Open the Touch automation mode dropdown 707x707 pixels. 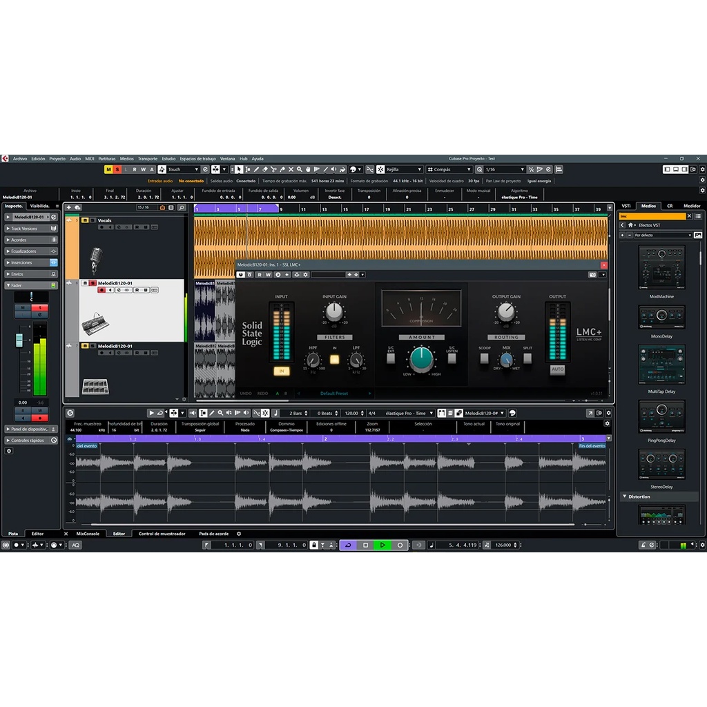pos(183,170)
